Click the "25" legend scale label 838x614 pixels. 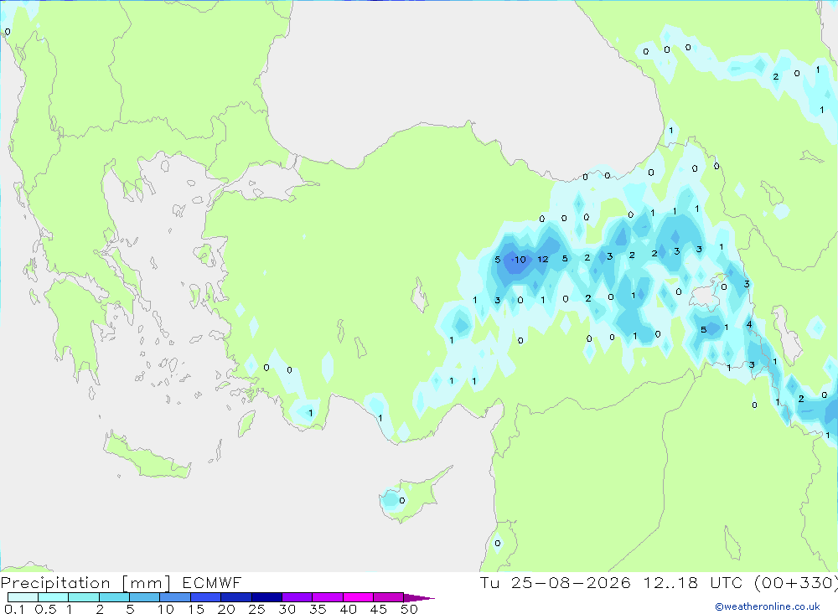coord(256,609)
